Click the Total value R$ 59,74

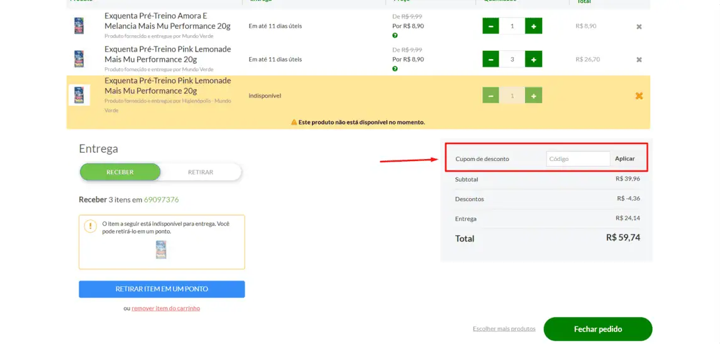(x=623, y=238)
